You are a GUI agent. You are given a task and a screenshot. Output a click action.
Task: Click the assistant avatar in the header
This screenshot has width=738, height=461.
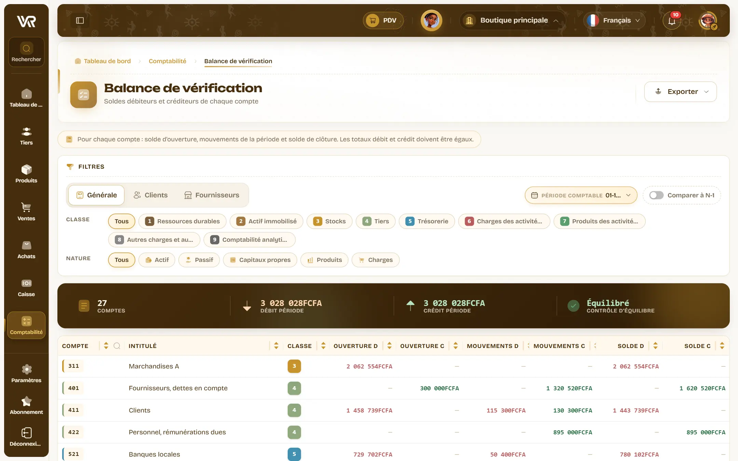pos(431,20)
